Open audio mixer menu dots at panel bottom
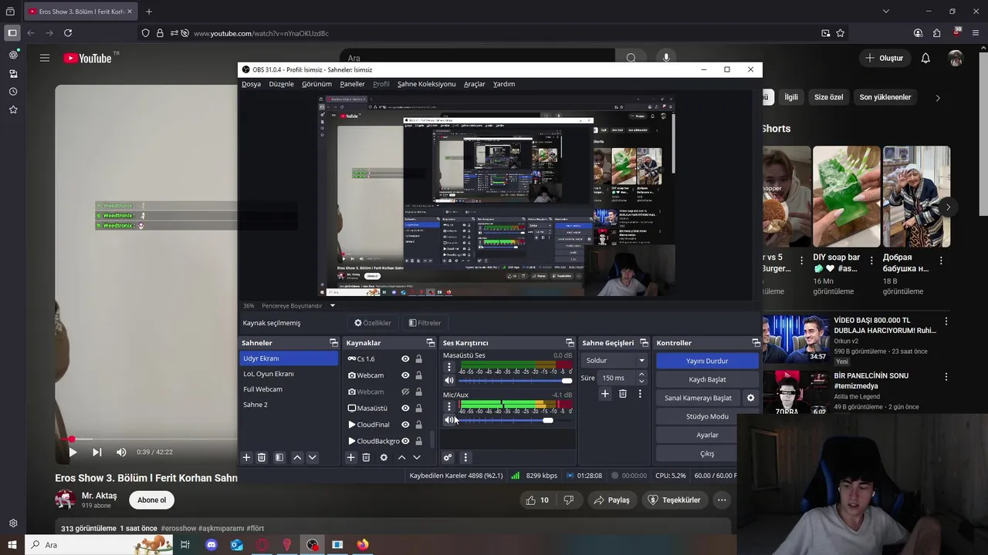 [465, 457]
